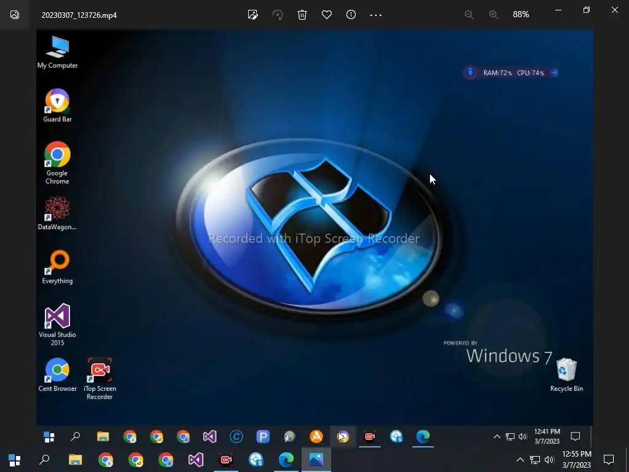The width and height of the screenshot is (629, 472).
Task: Click File Explorer on the recorded taskbar
Action: point(103,436)
